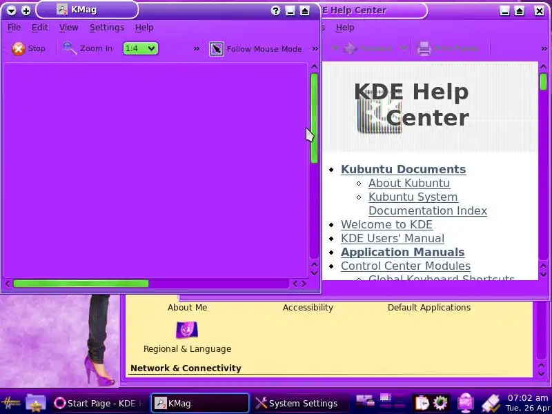
Task: Open the 1:4 zoom ratio dropdown
Action: pyautogui.click(x=140, y=48)
